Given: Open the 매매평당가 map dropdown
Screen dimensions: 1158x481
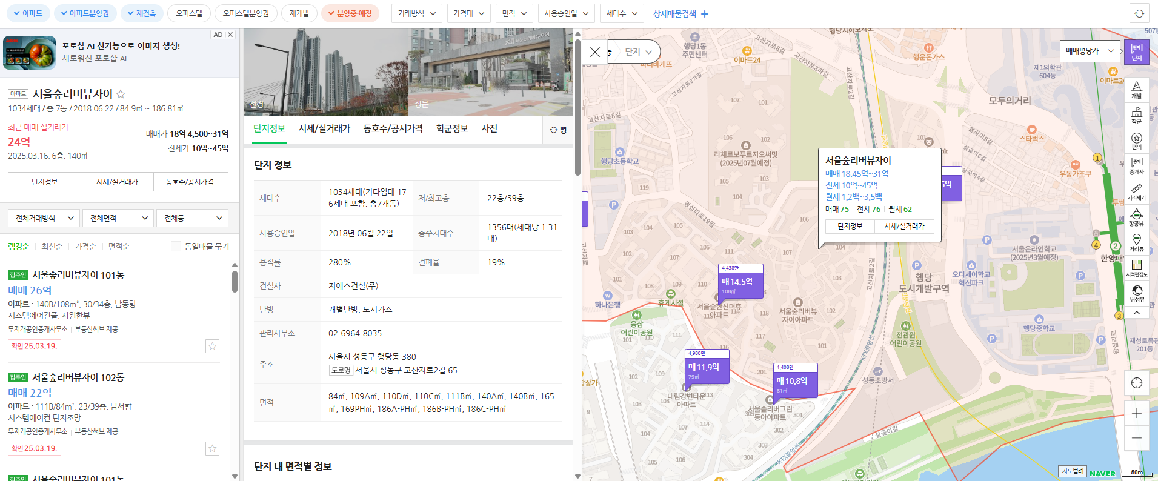Looking at the screenshot, I should pos(1090,51).
